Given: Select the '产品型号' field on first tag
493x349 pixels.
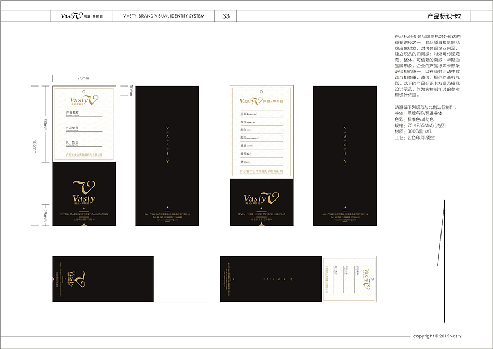Looking at the screenshot, I should point(84,129).
